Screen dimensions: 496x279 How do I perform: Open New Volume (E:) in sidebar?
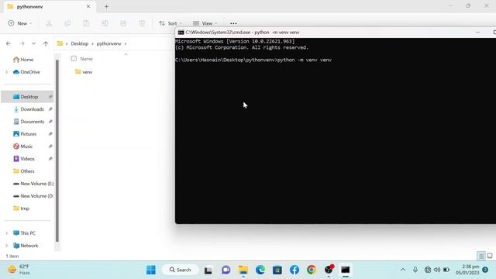coord(33,184)
